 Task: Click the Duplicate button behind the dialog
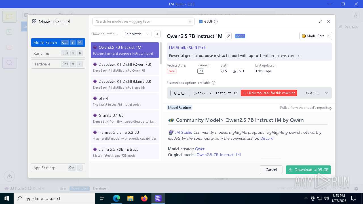[349, 27]
